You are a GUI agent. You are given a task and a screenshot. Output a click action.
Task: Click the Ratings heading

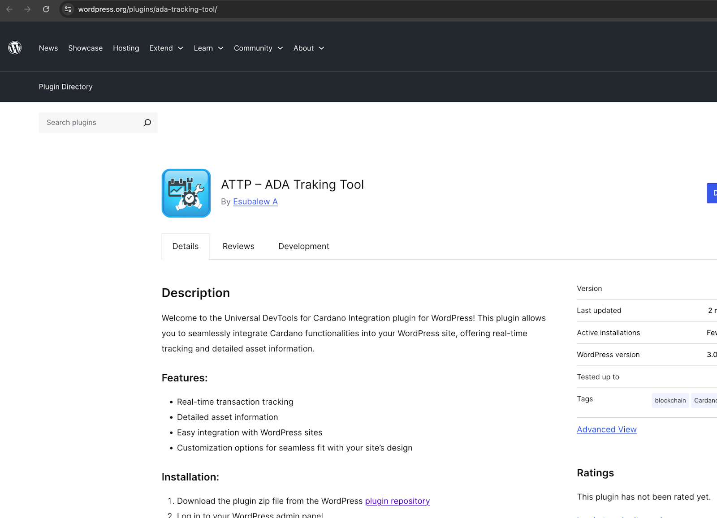(x=596, y=473)
